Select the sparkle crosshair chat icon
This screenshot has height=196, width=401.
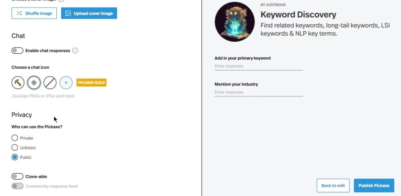click(34, 83)
